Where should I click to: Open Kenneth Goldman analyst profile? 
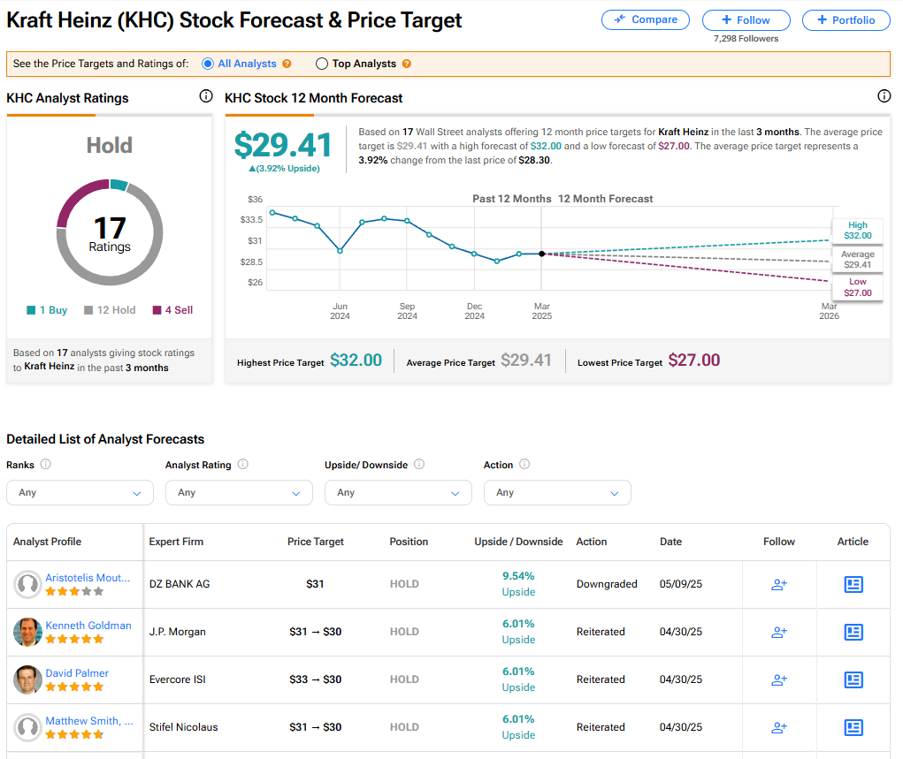88,626
